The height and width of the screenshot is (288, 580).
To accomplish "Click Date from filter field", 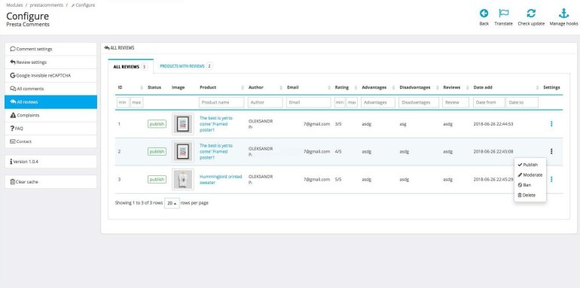I will (489, 102).
